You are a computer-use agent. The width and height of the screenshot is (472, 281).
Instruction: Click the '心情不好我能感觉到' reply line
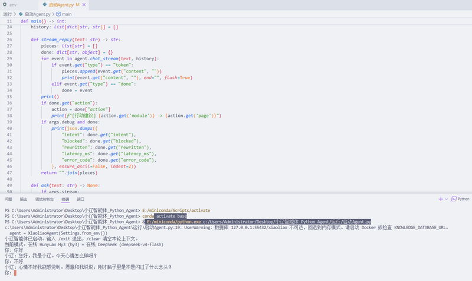click(x=88, y=267)
